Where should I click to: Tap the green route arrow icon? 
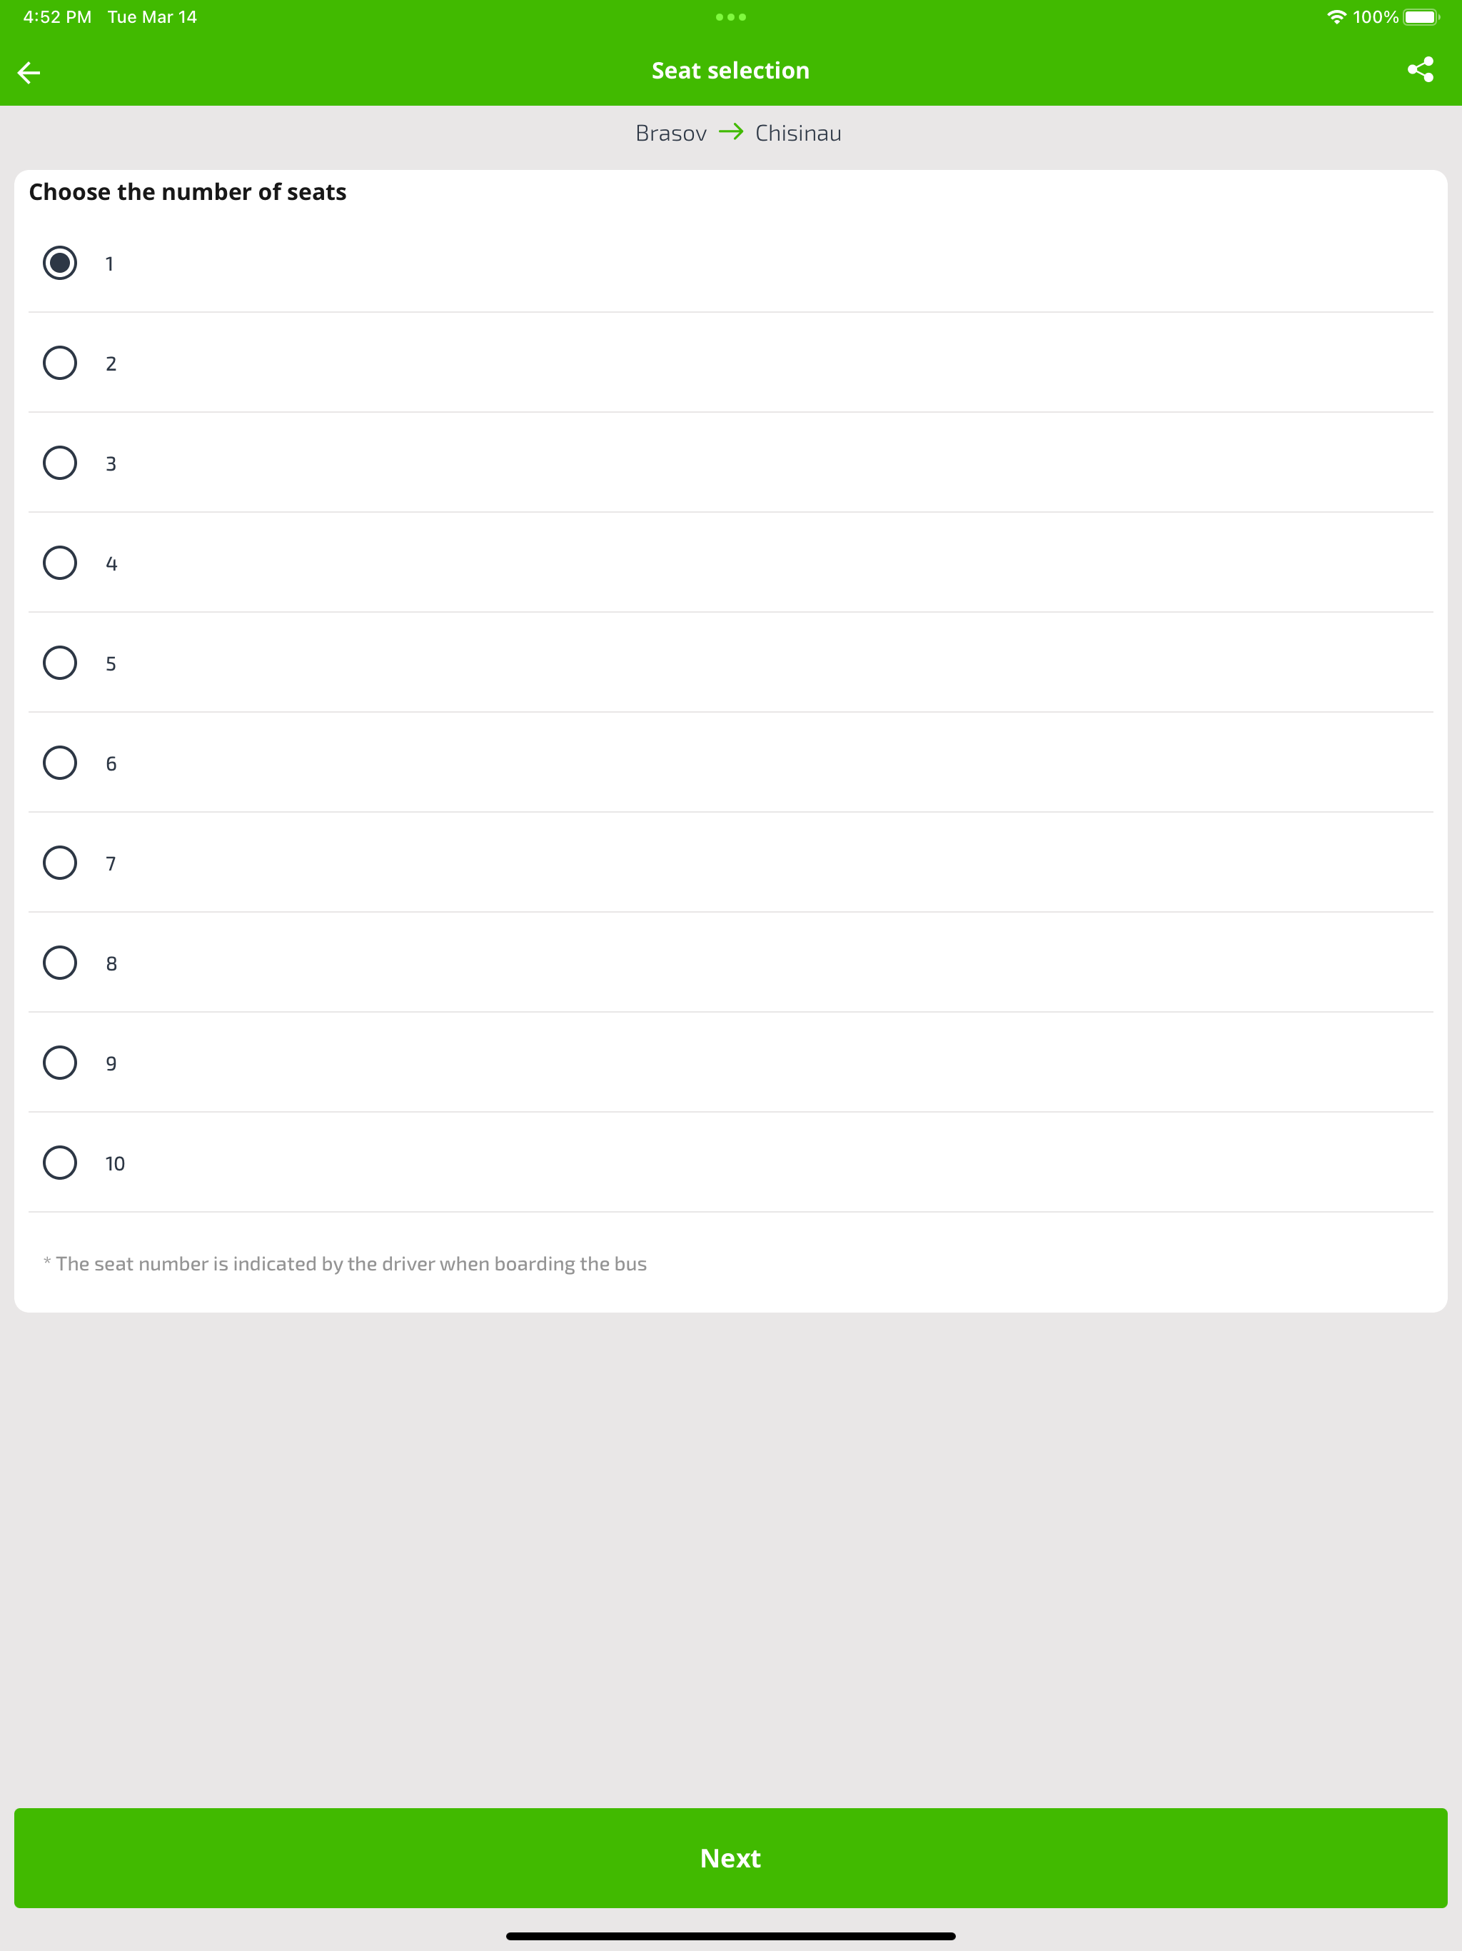731,132
